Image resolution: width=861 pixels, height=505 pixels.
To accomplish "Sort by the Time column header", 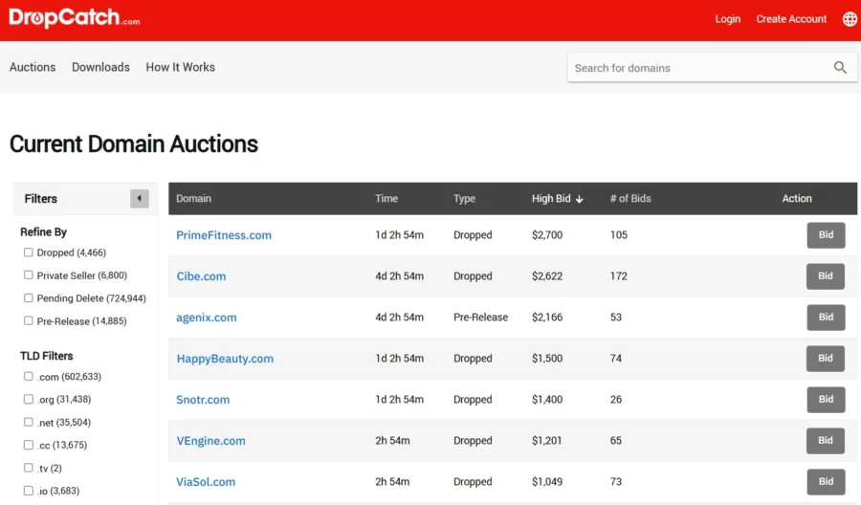I will click(x=386, y=199).
